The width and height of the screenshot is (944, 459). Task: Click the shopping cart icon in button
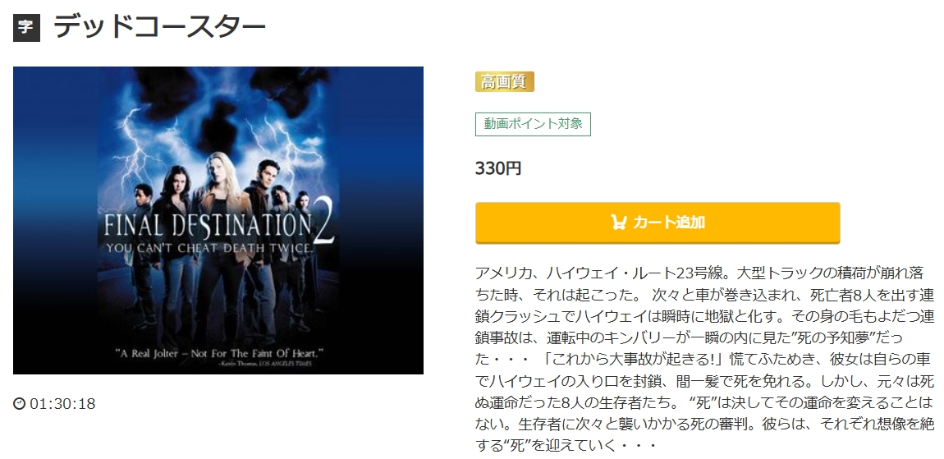(618, 223)
